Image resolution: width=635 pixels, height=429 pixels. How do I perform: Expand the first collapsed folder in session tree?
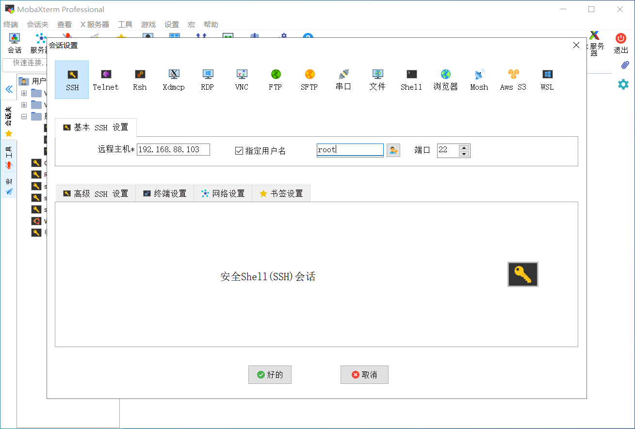click(x=23, y=92)
